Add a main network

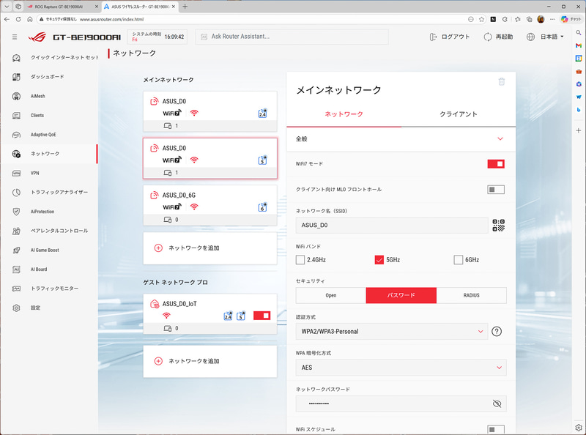pyautogui.click(x=210, y=248)
